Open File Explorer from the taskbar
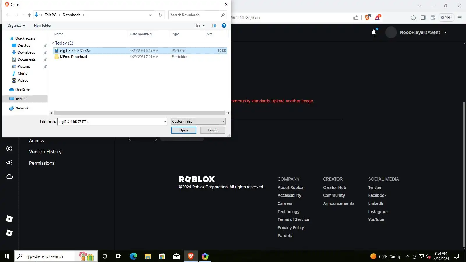This screenshot has width=466, height=262. (x=148, y=256)
